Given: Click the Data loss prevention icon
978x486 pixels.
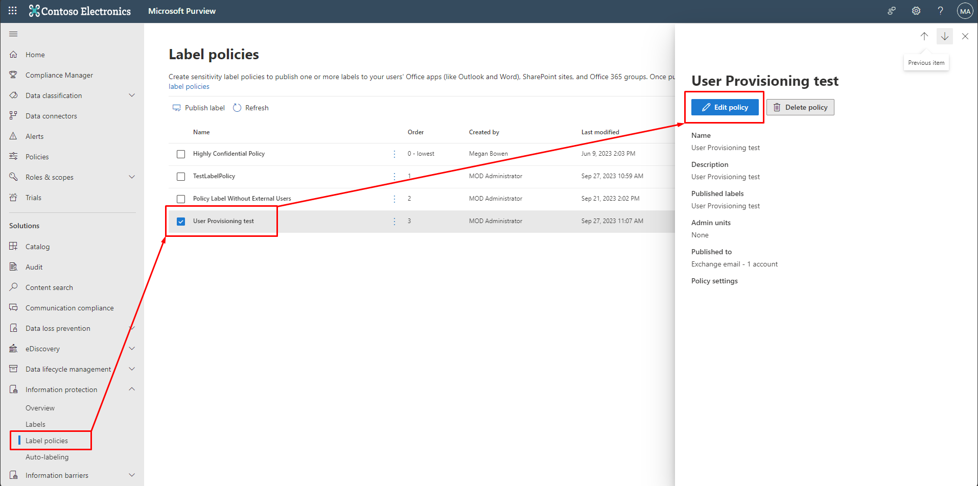Looking at the screenshot, I should tap(13, 328).
